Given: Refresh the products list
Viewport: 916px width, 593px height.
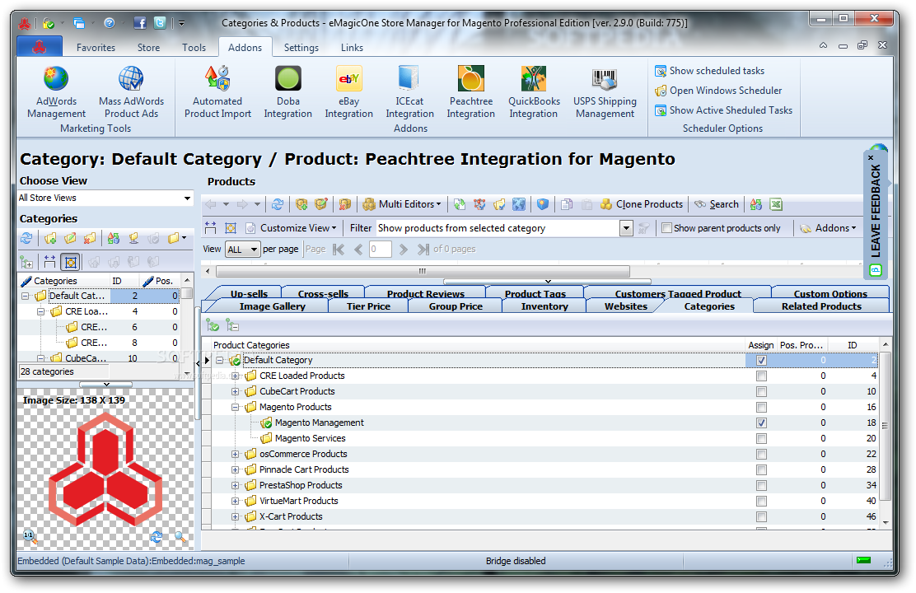Looking at the screenshot, I should point(278,204).
